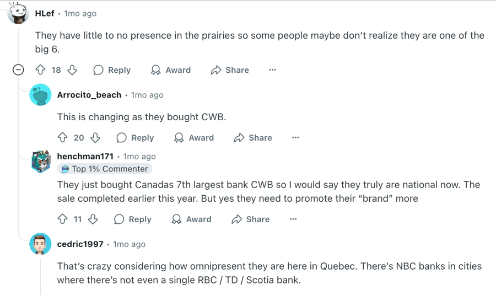Open more options on henchman171's comment
This screenshot has width=496, height=295.
[x=293, y=219]
